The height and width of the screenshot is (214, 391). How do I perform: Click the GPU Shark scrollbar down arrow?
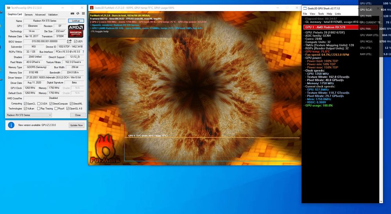[381, 201]
